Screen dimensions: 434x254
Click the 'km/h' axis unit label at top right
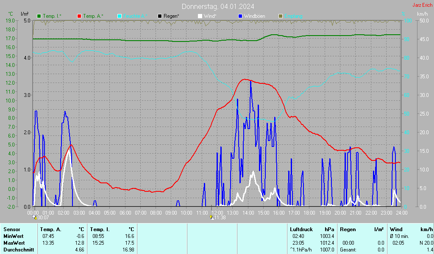point(423,14)
